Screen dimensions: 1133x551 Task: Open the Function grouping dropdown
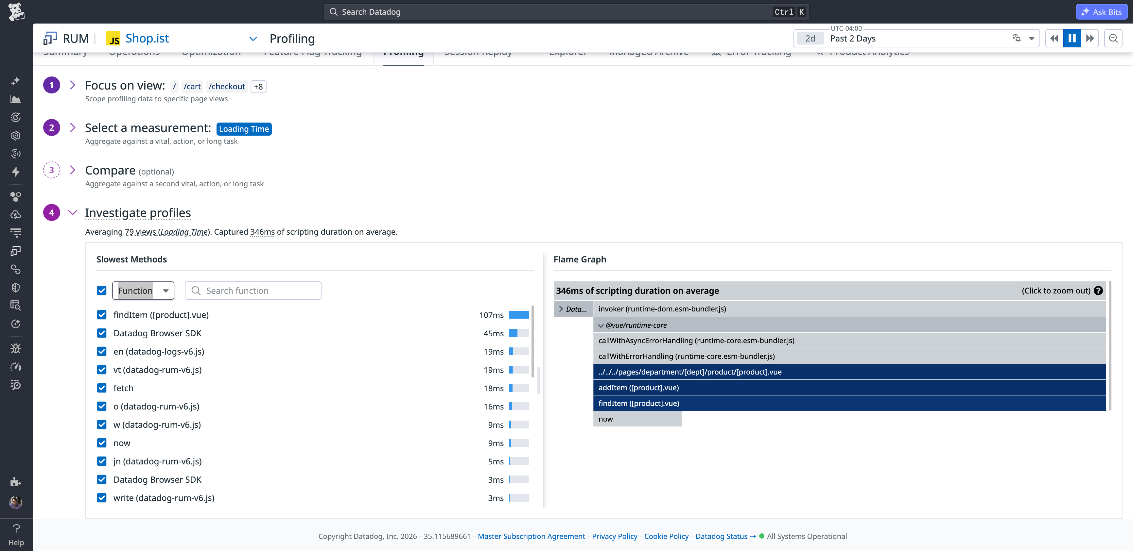(x=143, y=291)
